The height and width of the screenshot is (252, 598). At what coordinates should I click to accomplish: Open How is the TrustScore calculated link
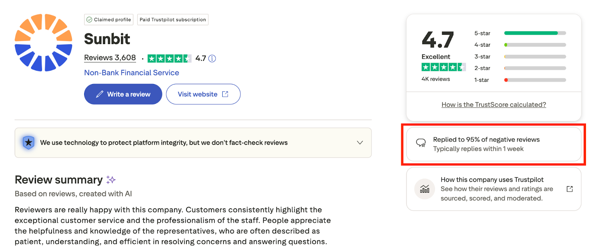494,105
